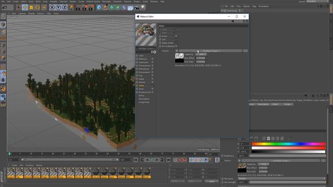Activate the Scale tool
The image size is (333, 187).
click(x=31, y=8)
